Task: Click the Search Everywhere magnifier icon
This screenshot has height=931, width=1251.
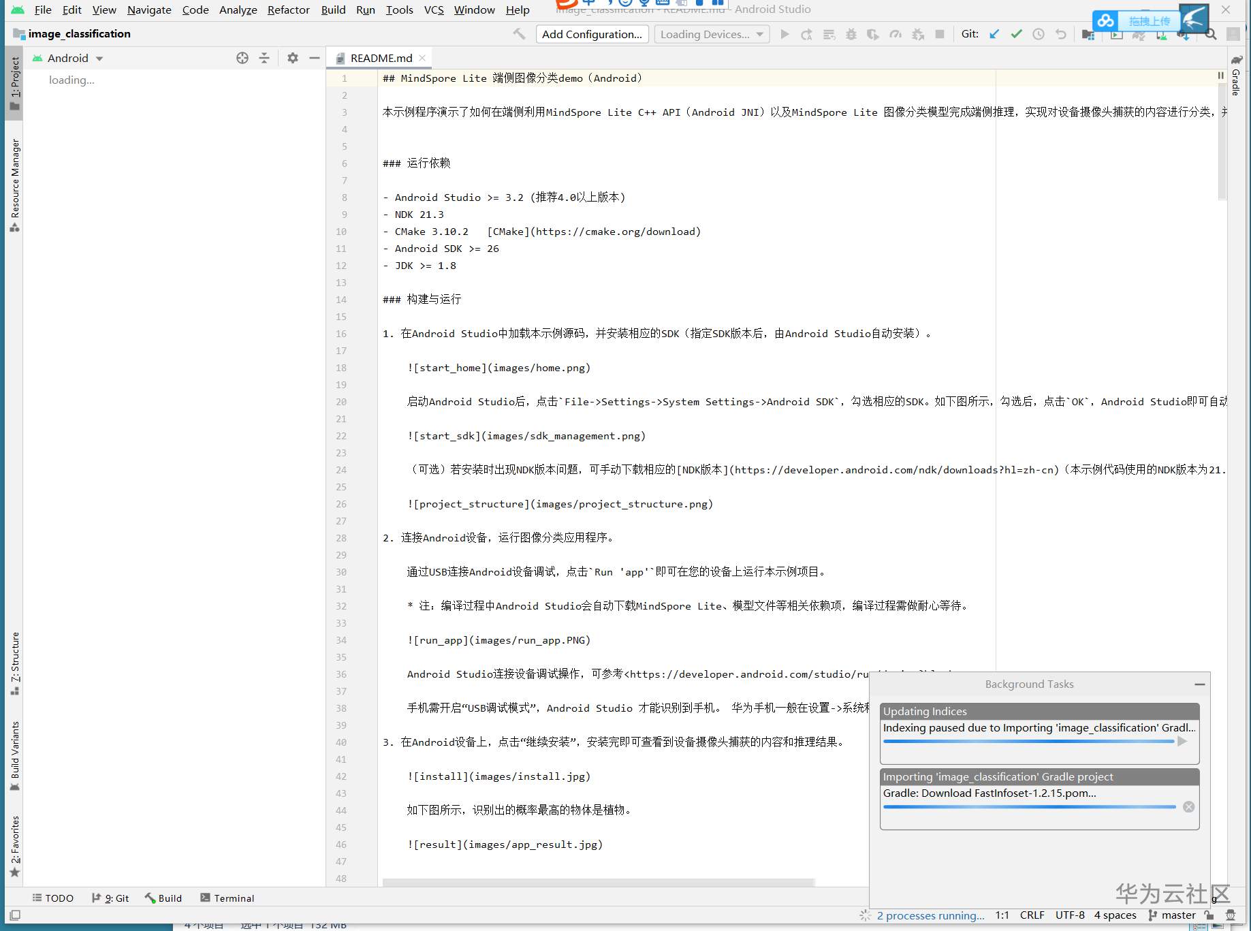Action: coord(1211,35)
